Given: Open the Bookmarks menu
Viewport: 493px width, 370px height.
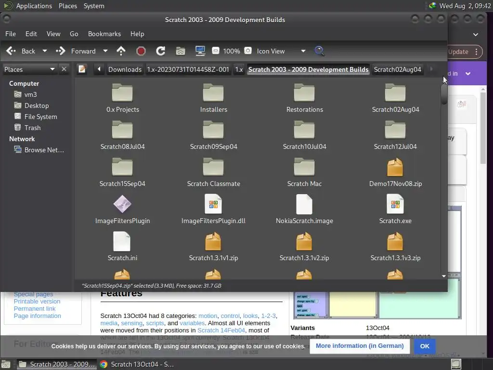Looking at the screenshot, I should [x=104, y=34].
